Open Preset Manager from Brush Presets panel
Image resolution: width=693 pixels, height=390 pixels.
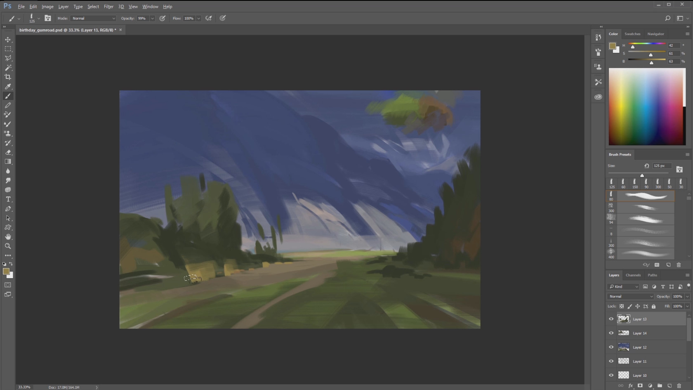click(x=657, y=265)
